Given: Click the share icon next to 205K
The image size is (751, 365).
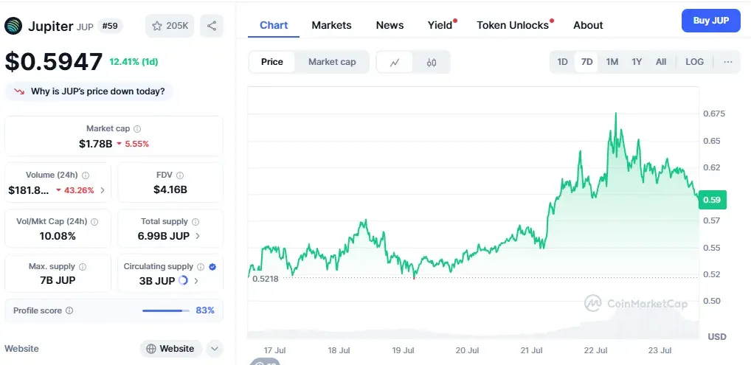Looking at the screenshot, I should click(x=212, y=26).
